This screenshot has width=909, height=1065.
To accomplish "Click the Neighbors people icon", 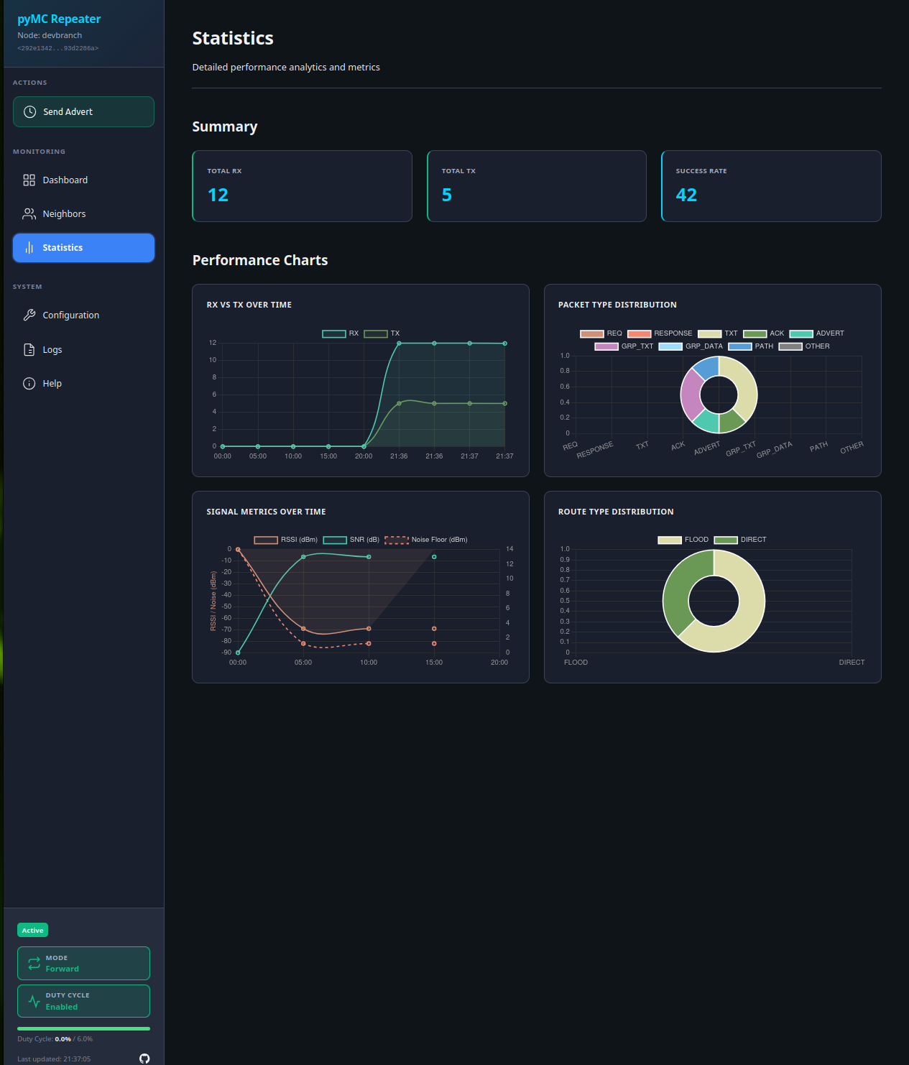I will point(29,214).
